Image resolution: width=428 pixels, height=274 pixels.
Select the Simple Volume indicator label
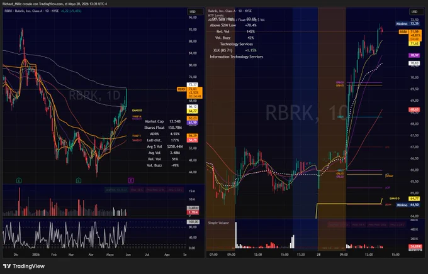pos(218,222)
